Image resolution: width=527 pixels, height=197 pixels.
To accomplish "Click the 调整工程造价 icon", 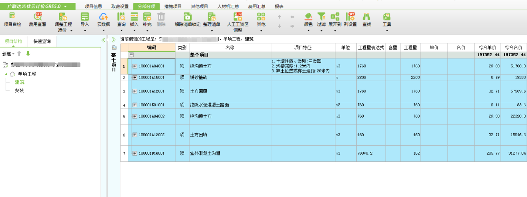I will pos(63,17).
